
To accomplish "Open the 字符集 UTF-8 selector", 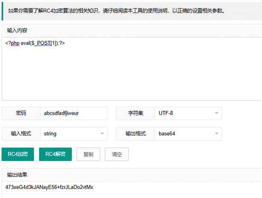I will click(188, 113).
